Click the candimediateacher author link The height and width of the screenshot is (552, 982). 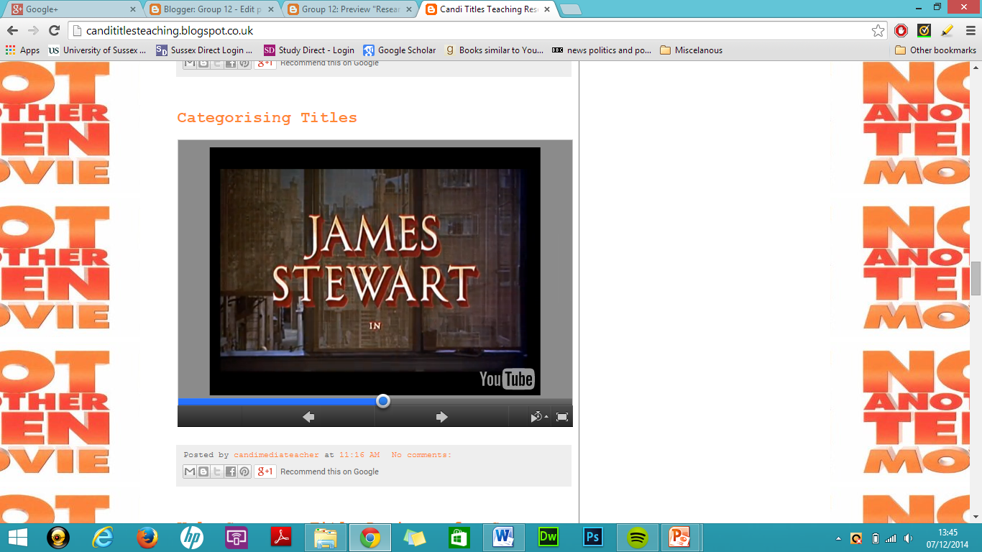(x=276, y=455)
